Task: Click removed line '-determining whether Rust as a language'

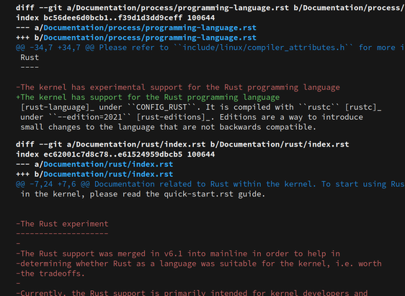Action: tap(199, 264)
